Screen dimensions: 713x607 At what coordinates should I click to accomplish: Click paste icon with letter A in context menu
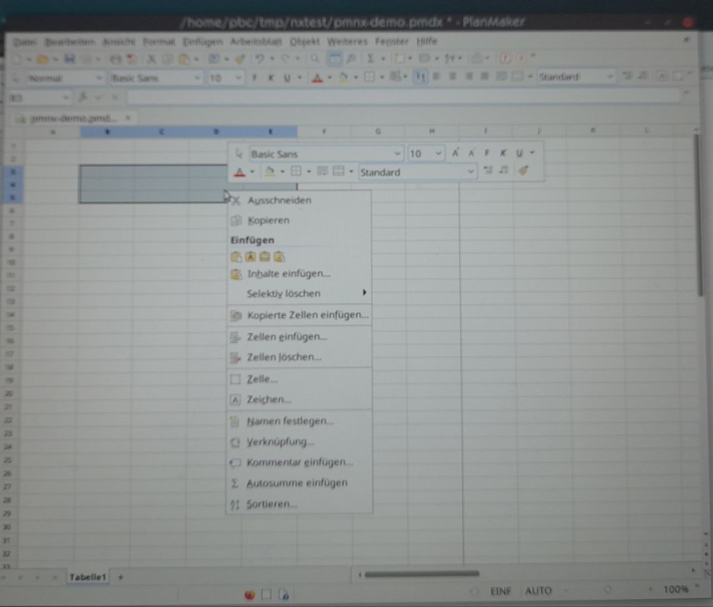(x=251, y=256)
